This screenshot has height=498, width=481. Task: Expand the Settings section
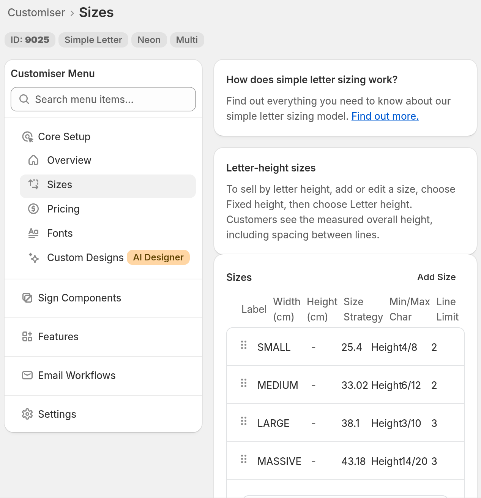tap(103, 414)
